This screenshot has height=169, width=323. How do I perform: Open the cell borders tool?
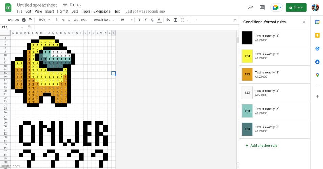click(x=175, y=20)
